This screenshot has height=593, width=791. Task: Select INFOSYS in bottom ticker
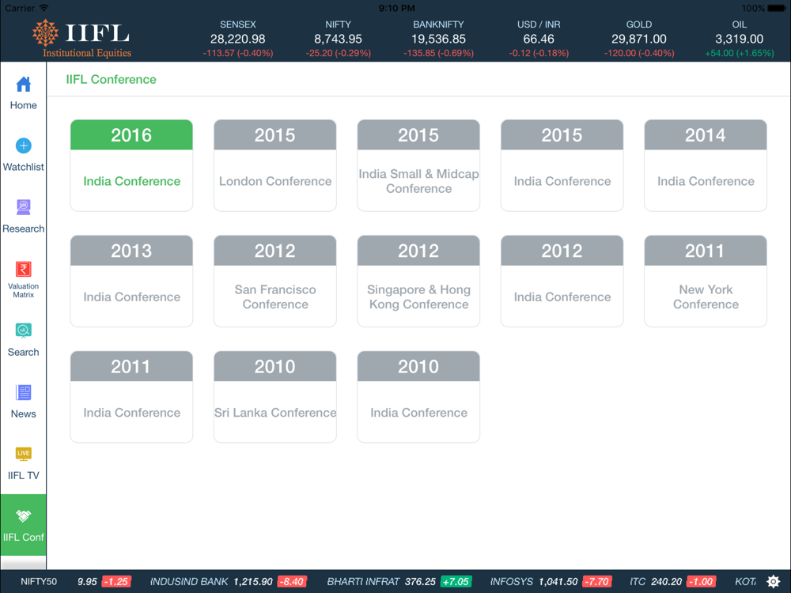click(512, 581)
